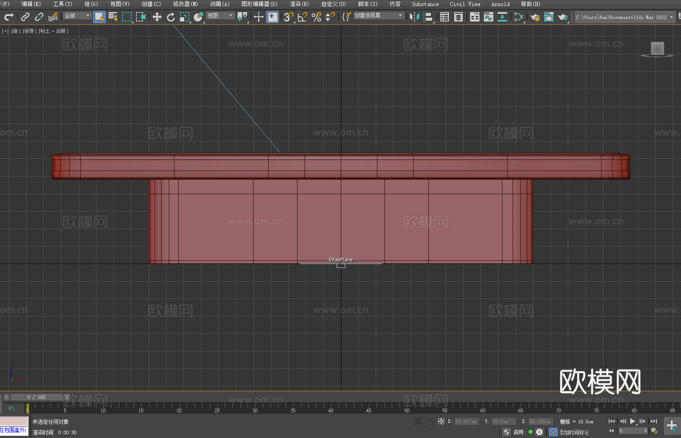This screenshot has height=438, width=681.
Task: Activate the Select Object tool
Action: pos(99,17)
